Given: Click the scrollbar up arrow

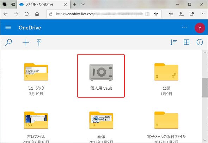Looking at the screenshot, I should [x=205, y=52].
